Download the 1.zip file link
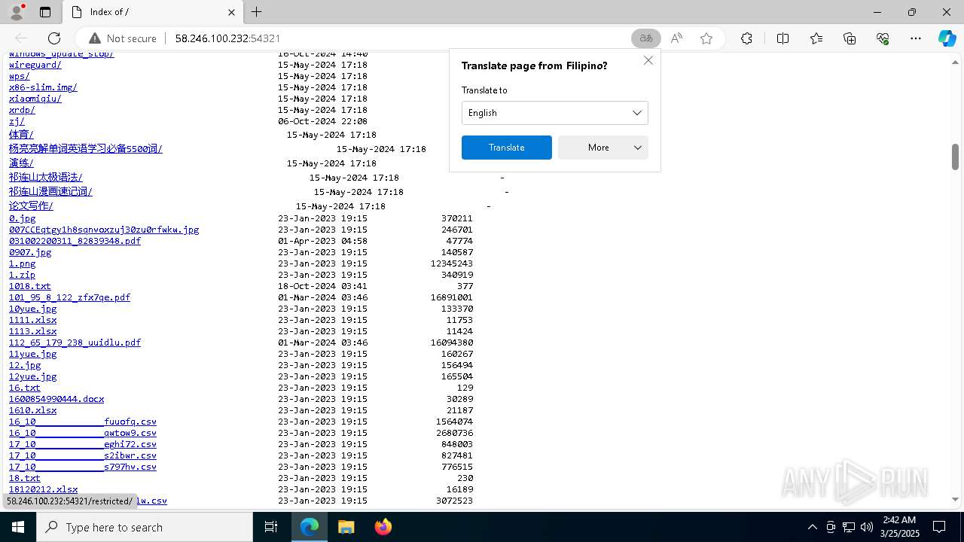This screenshot has width=964, height=542. pyautogui.click(x=22, y=275)
